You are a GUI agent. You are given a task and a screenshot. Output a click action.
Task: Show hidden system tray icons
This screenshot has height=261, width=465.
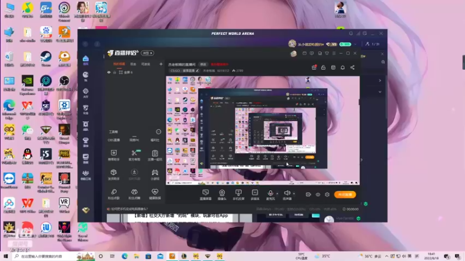[387, 256]
